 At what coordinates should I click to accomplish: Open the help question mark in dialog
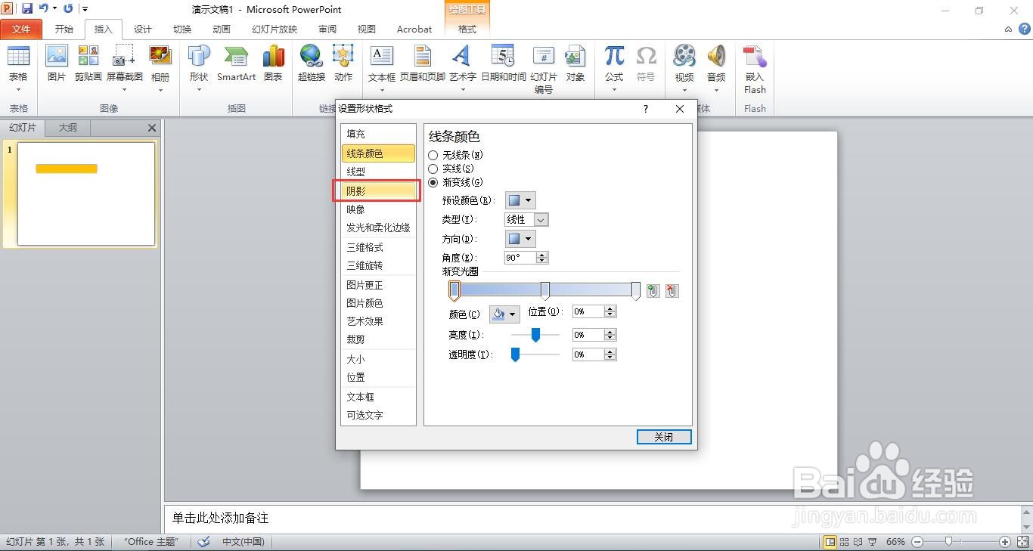tap(645, 109)
